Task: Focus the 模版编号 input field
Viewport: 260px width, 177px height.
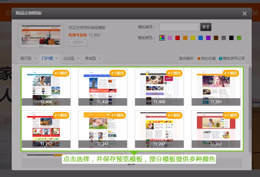Action: click(179, 27)
